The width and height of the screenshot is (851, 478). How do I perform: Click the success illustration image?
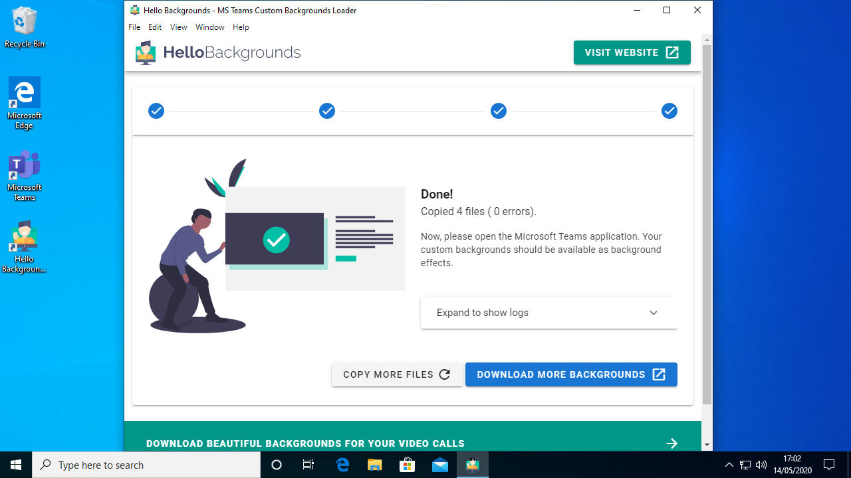click(277, 246)
